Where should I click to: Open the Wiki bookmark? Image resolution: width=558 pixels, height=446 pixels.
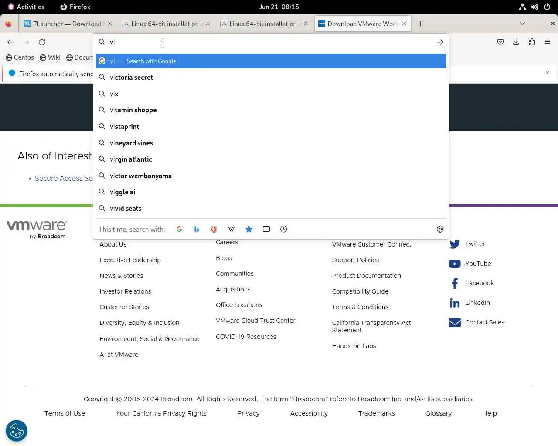tap(50, 57)
